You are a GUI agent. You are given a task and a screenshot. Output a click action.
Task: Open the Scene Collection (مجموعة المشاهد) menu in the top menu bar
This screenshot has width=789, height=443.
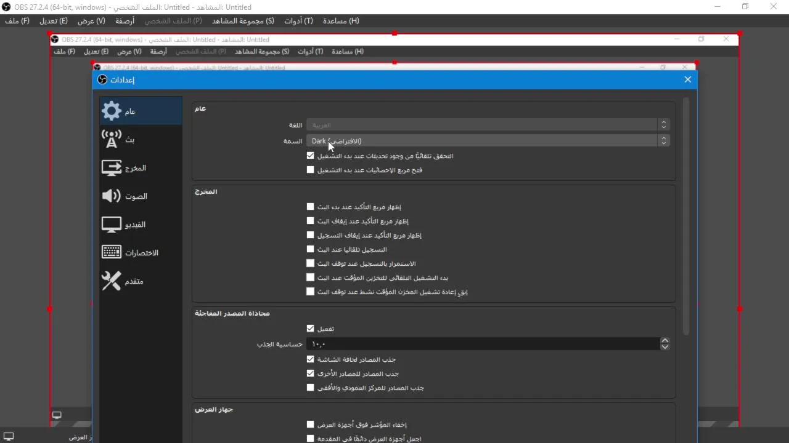point(243,21)
